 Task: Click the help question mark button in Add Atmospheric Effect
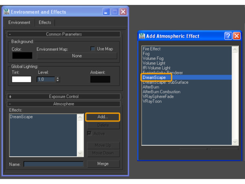coord(228,36)
